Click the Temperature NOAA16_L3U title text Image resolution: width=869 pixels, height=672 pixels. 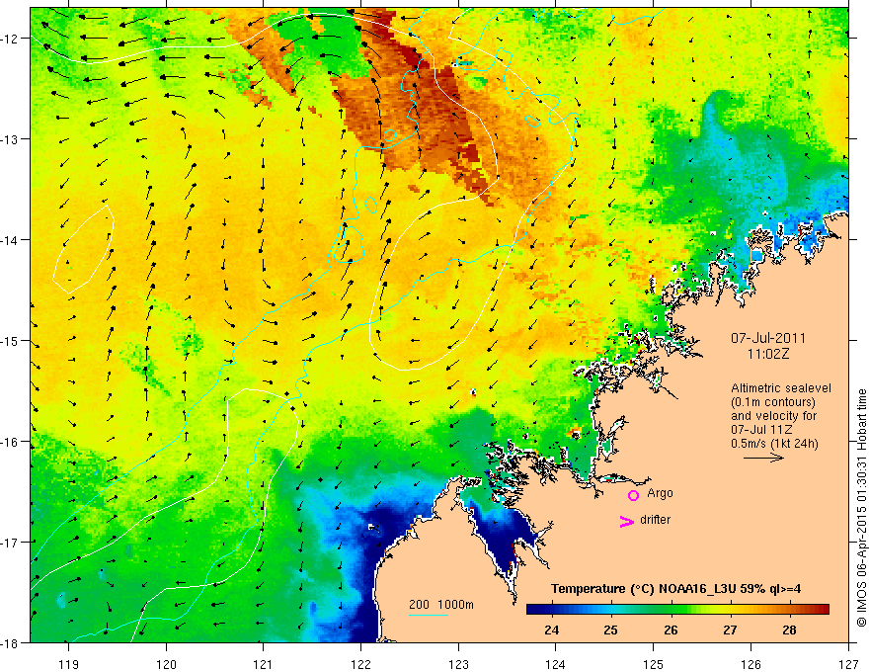pos(675,589)
